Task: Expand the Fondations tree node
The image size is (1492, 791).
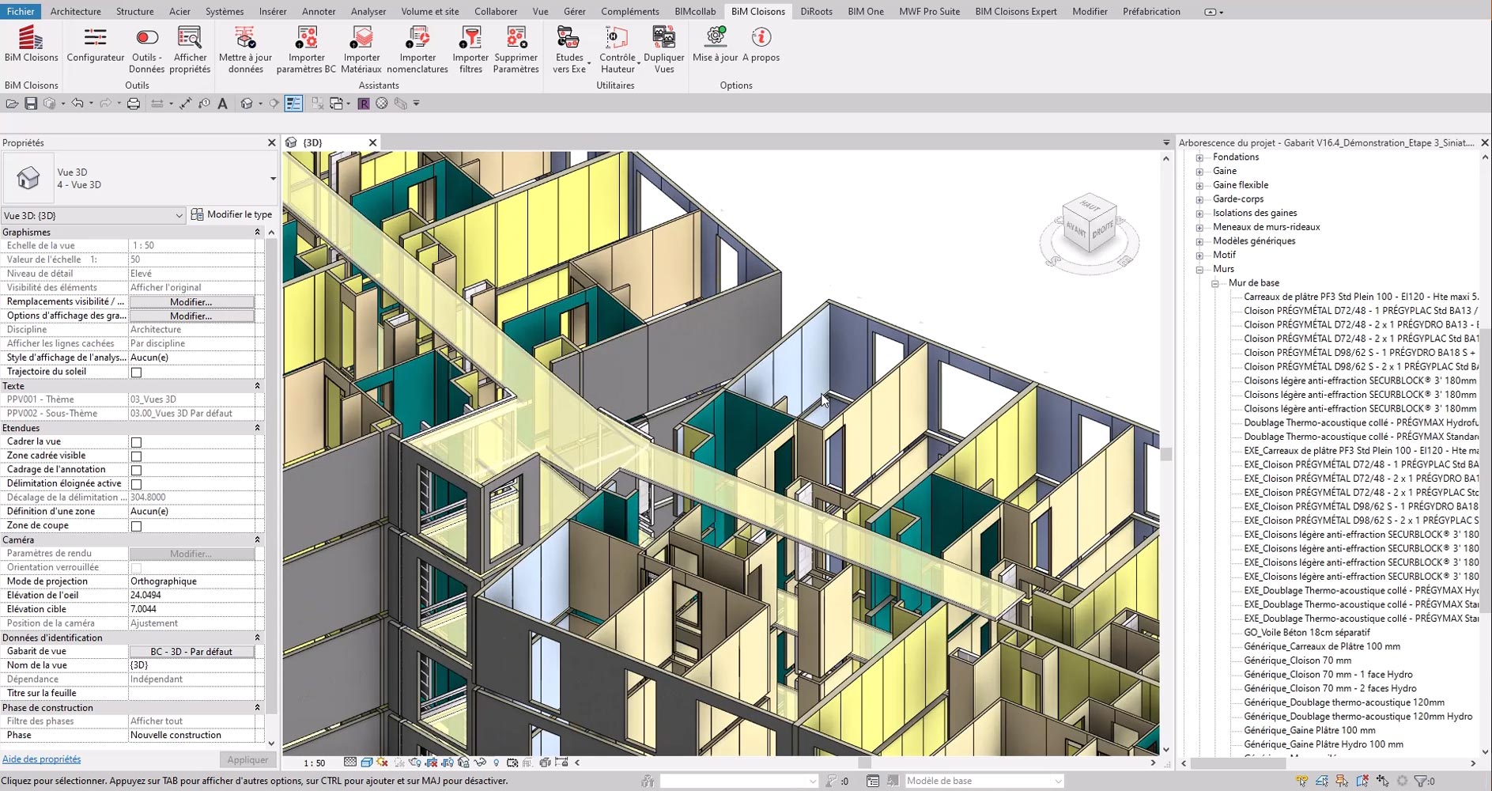Action: click(x=1199, y=157)
